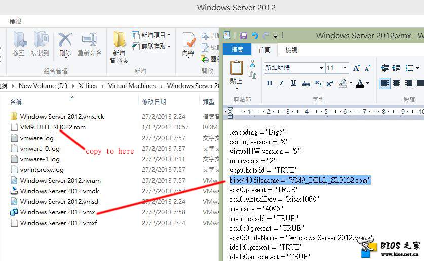The height and width of the screenshot is (261, 424).
Task: Click the Paste (貼上) clipboard icon
Action: coord(237,68)
